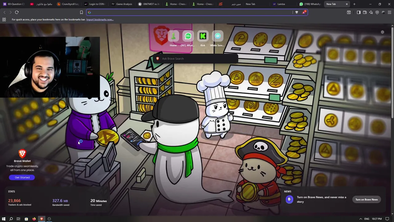Click the 20 Minutes time saved stat
Viewport: 394px width, 222px height.
[x=98, y=202]
